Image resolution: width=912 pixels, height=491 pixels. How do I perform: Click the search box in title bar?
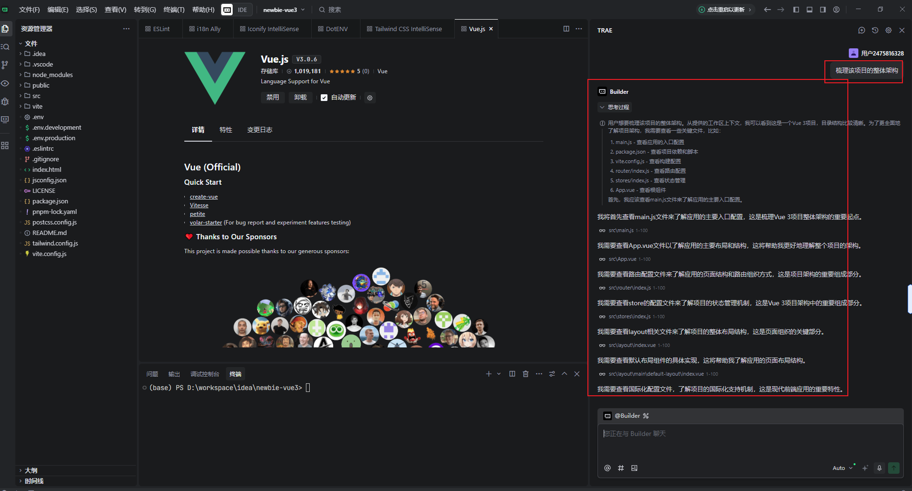(330, 10)
